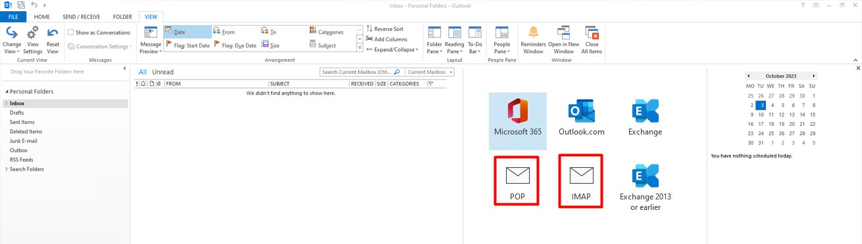Viewport: 862px width, 244px height.
Task: Show All messages filter
Action: (x=143, y=72)
